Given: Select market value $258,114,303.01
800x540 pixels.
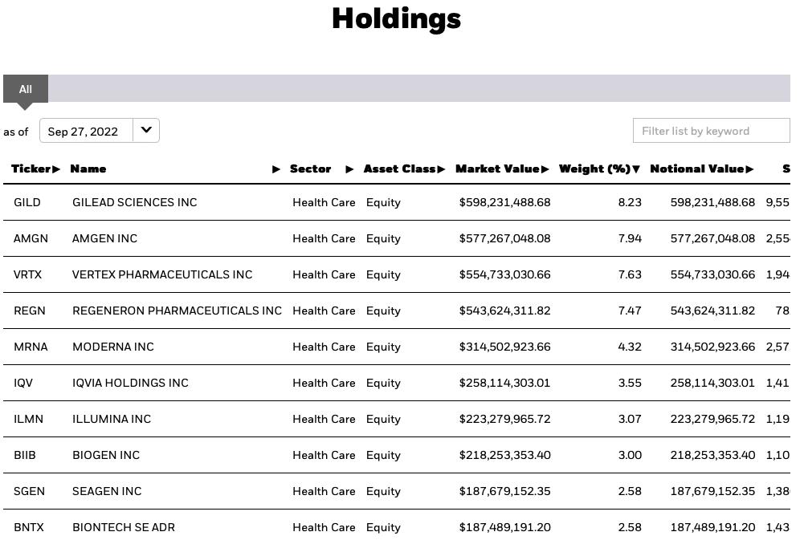Looking at the screenshot, I should point(504,383).
